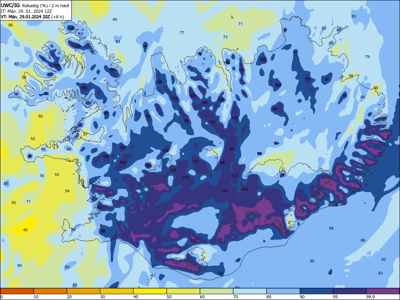Click the dark orange 0–10 legend swatch
This screenshot has width=400, height=300.
point(17,291)
